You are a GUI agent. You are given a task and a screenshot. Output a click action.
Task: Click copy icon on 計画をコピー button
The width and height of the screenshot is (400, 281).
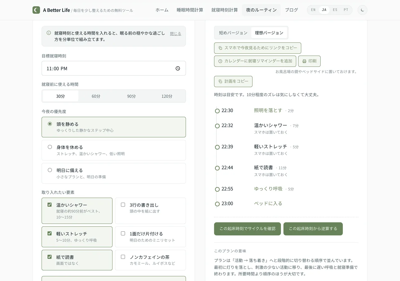(220, 81)
